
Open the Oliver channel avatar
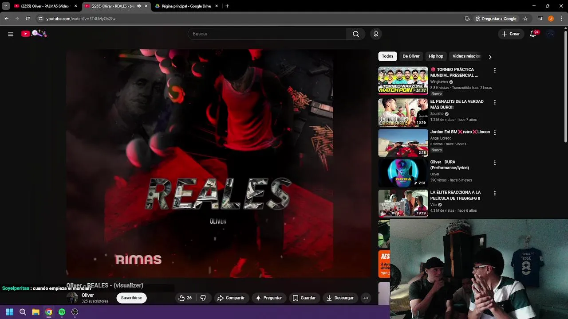[x=72, y=298]
